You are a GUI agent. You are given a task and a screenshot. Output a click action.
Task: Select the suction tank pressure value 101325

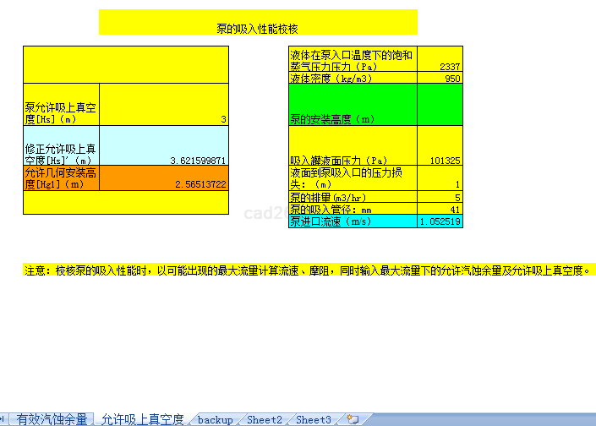click(440, 145)
